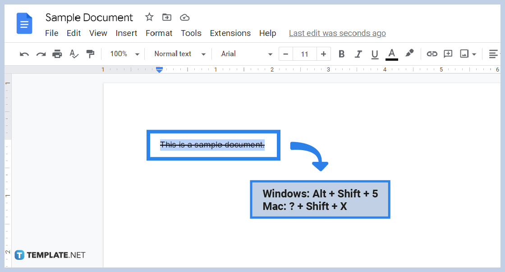This screenshot has height=272, width=505.
Task: Insert a link using the link icon
Action: tap(432, 54)
